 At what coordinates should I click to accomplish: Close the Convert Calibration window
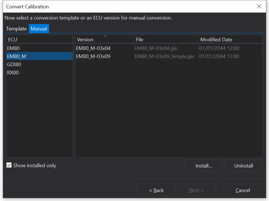(259, 6)
